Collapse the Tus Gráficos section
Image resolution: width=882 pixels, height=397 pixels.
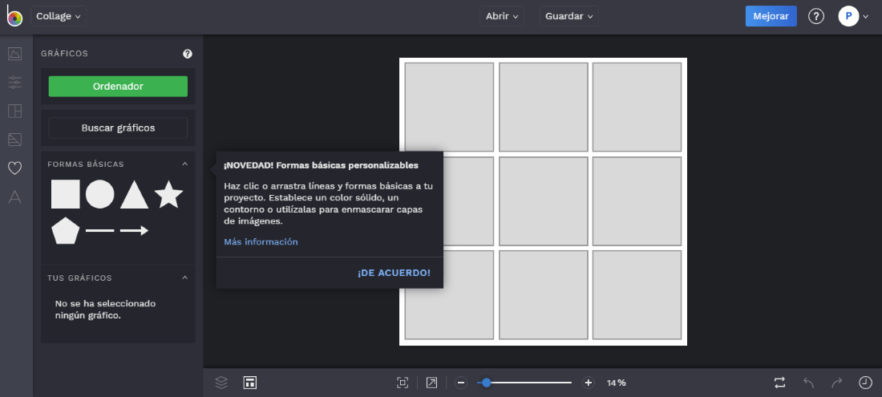(x=185, y=278)
